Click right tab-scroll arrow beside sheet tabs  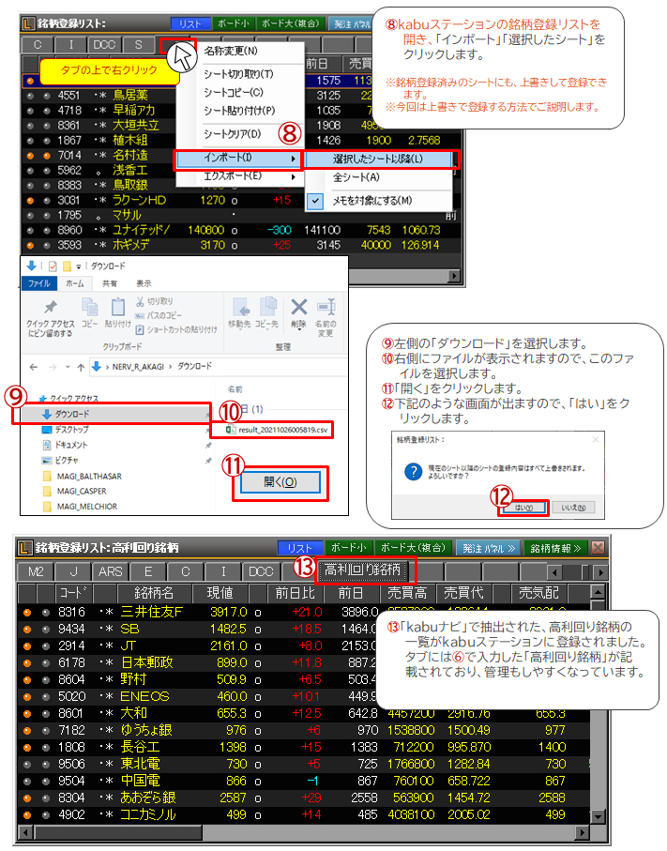[599, 572]
